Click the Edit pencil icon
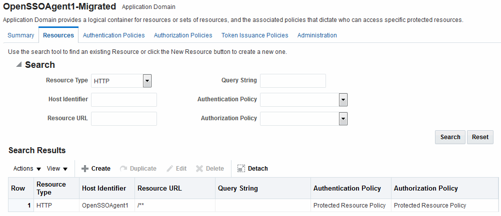This screenshot has width=501, height=216. coord(170,169)
